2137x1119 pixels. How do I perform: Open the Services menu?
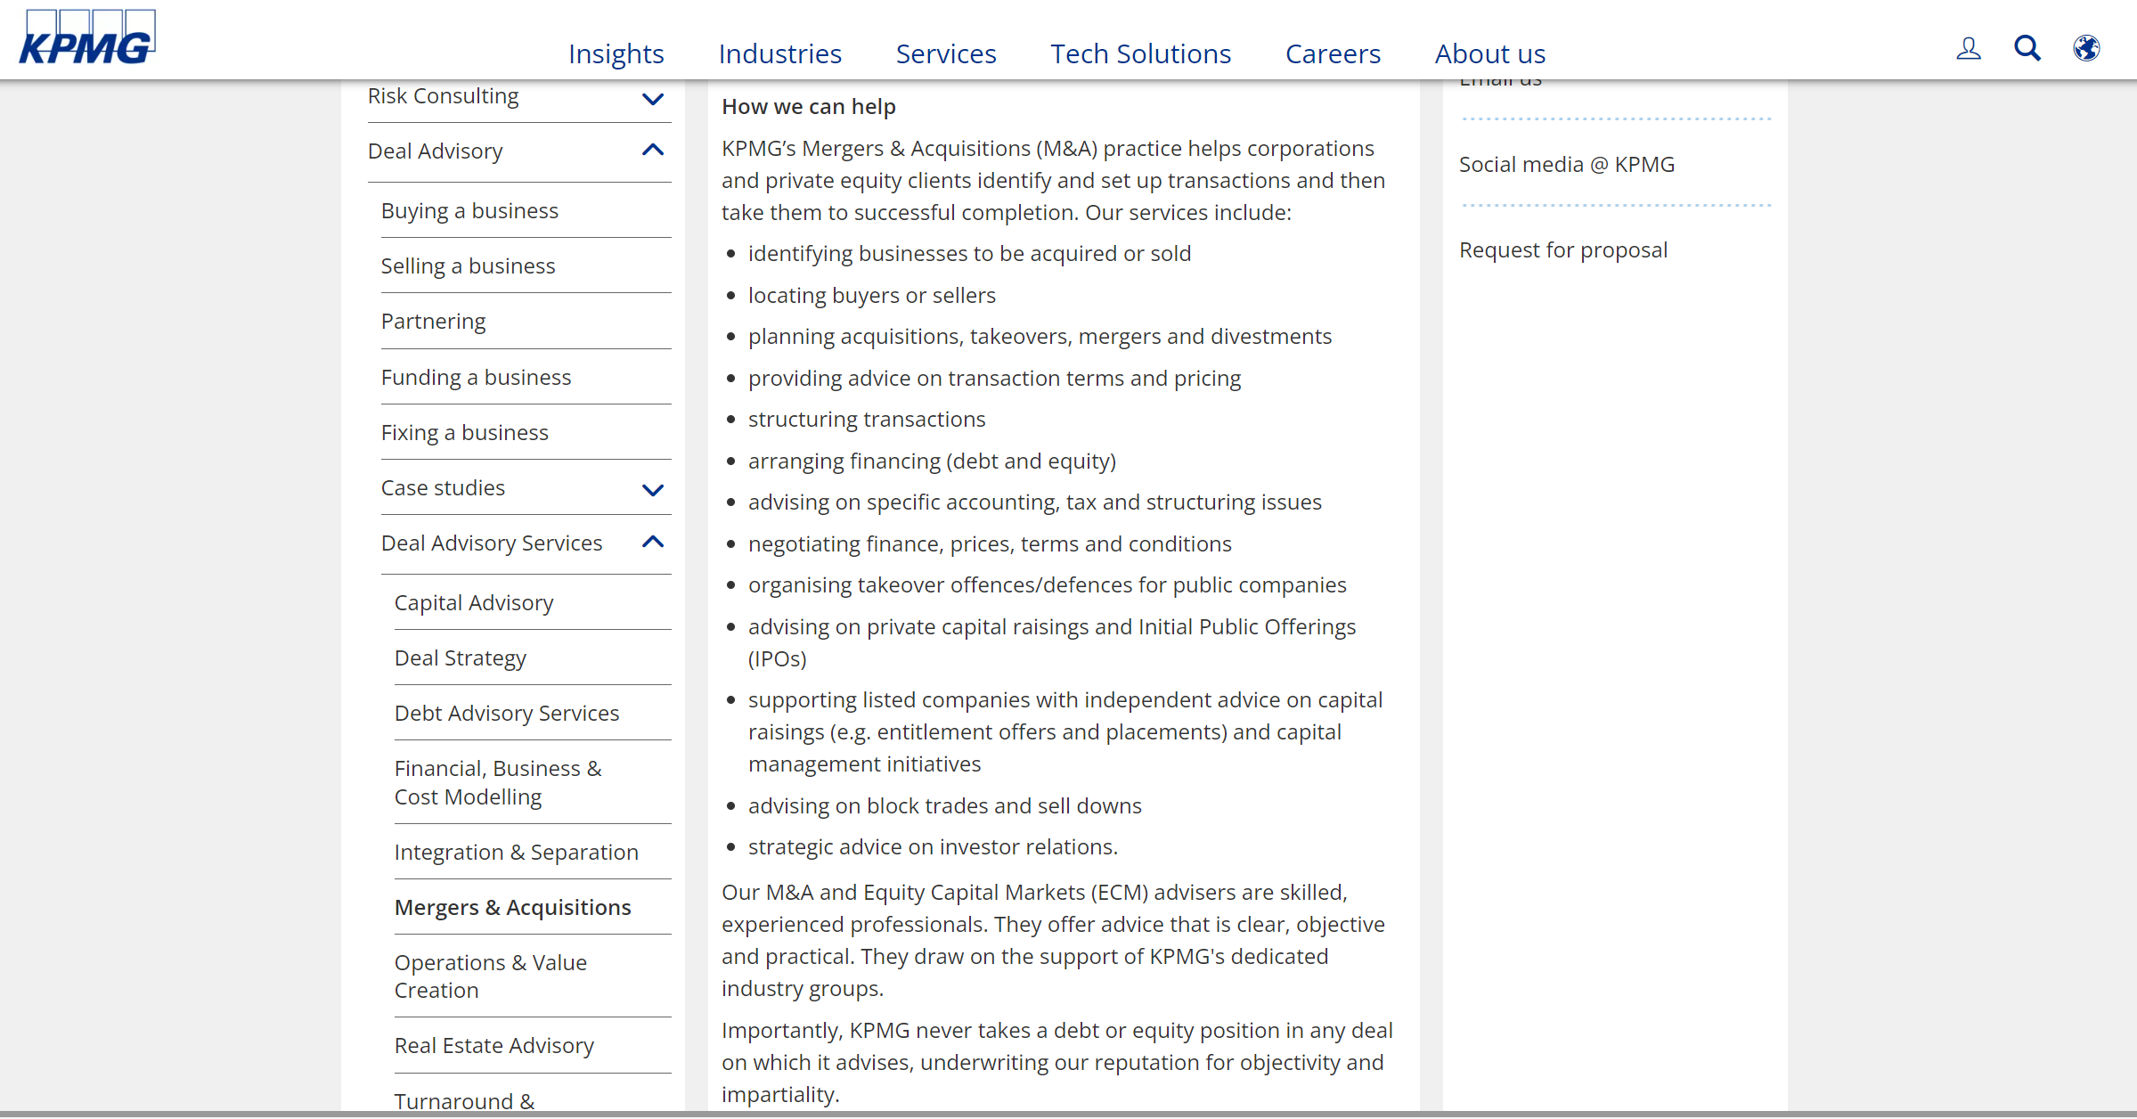click(946, 53)
